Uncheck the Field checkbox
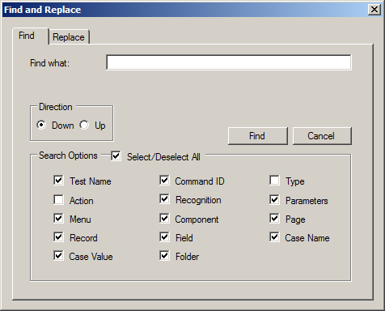The height and width of the screenshot is (311, 385). pyautogui.click(x=164, y=237)
